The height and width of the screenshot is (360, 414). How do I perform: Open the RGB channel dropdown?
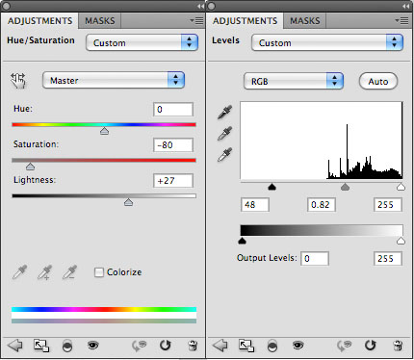[x=294, y=81]
